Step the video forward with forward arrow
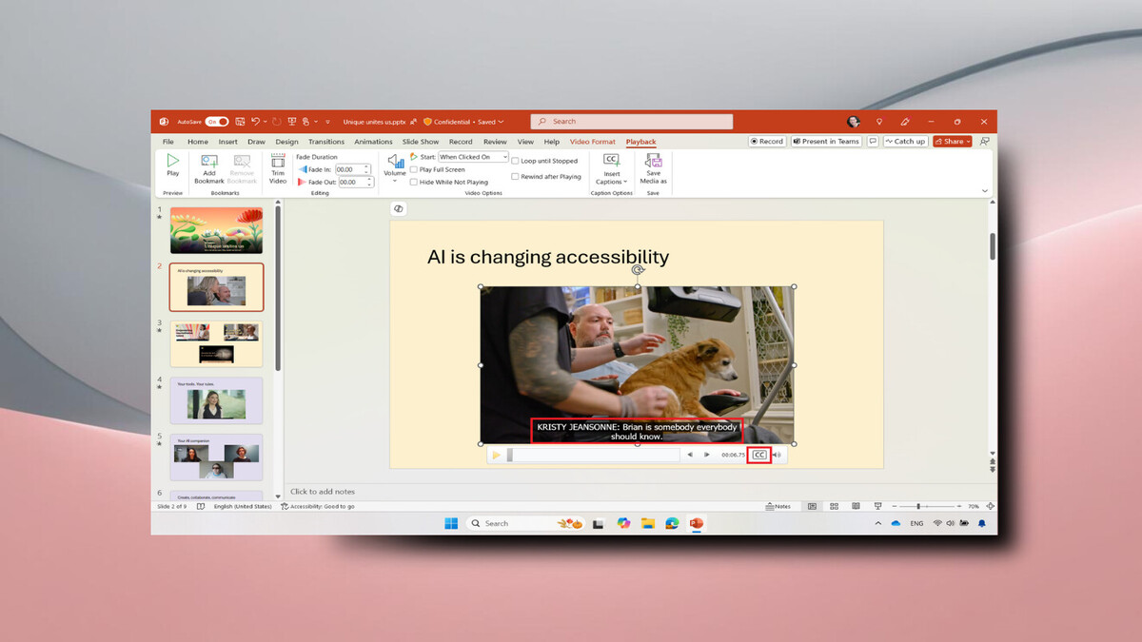1142x642 pixels. (707, 455)
